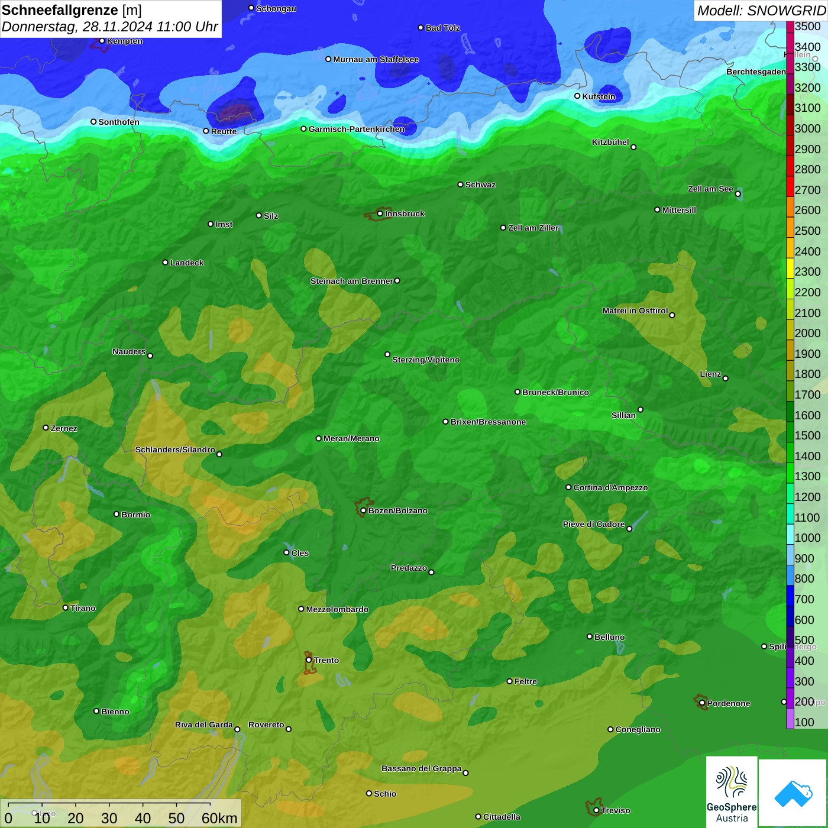Click the Trento city marker
Screen dimensions: 828x828
click(309, 660)
